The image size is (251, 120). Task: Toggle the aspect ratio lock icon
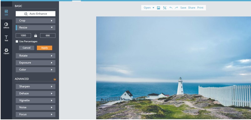pyautogui.click(x=36, y=36)
